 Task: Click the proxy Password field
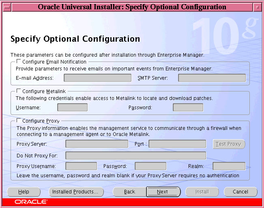tap(150, 166)
